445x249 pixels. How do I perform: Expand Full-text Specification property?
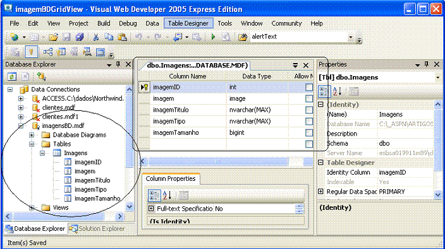pyautogui.click(x=151, y=209)
